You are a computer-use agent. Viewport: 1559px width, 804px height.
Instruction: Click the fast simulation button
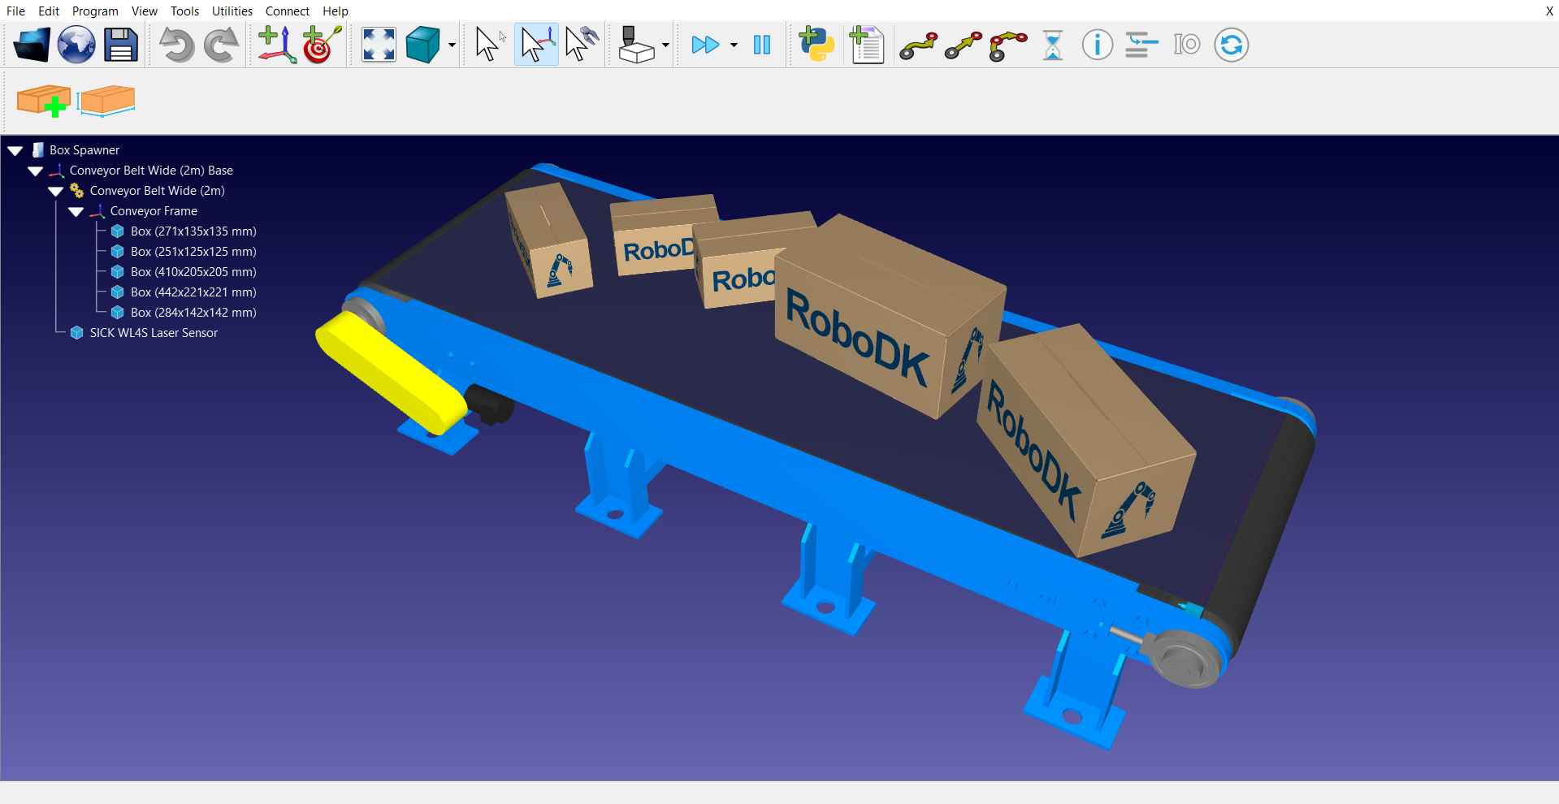(x=705, y=45)
